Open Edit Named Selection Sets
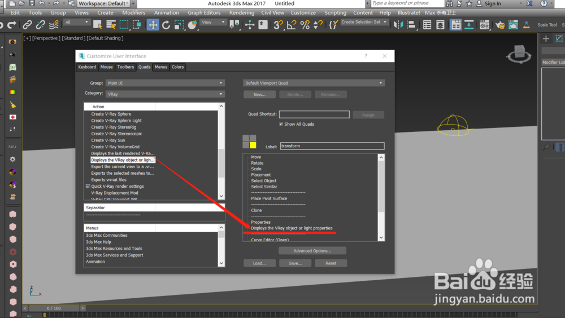 pos(333,25)
